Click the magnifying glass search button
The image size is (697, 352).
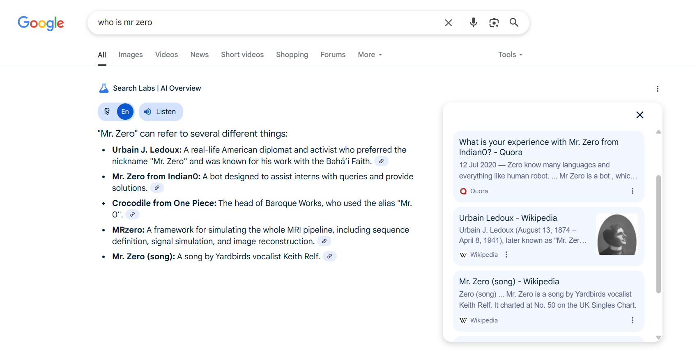click(514, 23)
